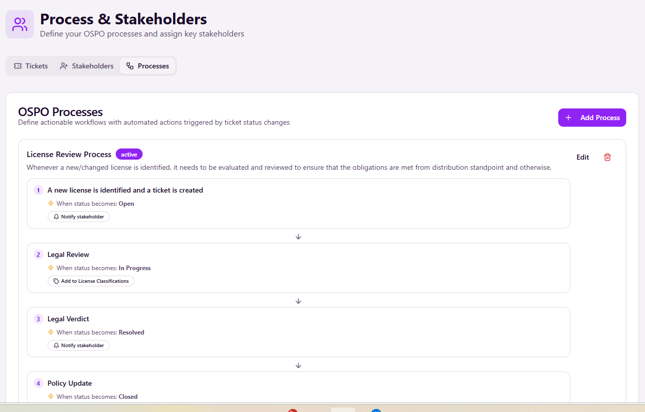Screen dimensions: 645x412
Task: Click the bell icon in step 1's chip
Action: pos(56,216)
